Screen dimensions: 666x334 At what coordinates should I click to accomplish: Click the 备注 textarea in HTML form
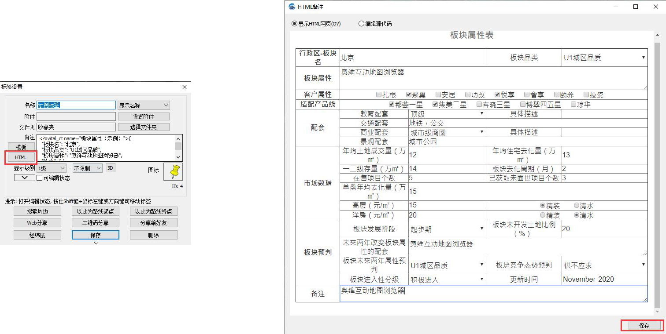point(494,294)
